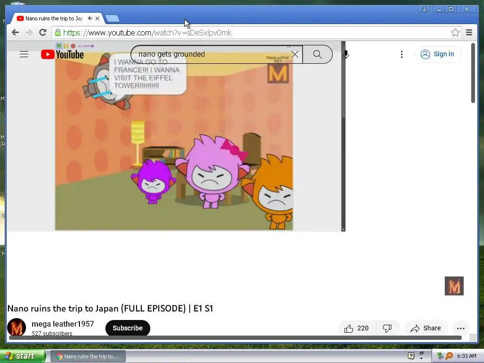Sign in to YouTube

click(x=438, y=54)
